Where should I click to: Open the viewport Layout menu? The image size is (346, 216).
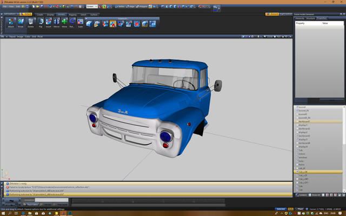click(x=12, y=37)
